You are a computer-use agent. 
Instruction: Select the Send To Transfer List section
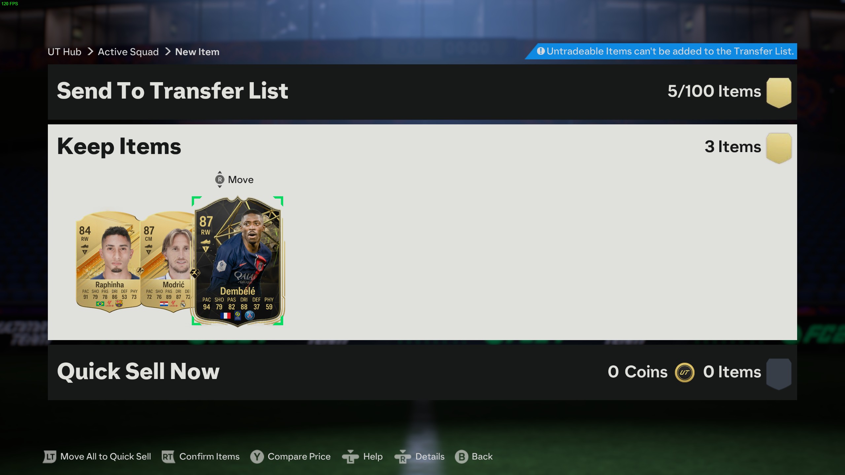tap(422, 92)
